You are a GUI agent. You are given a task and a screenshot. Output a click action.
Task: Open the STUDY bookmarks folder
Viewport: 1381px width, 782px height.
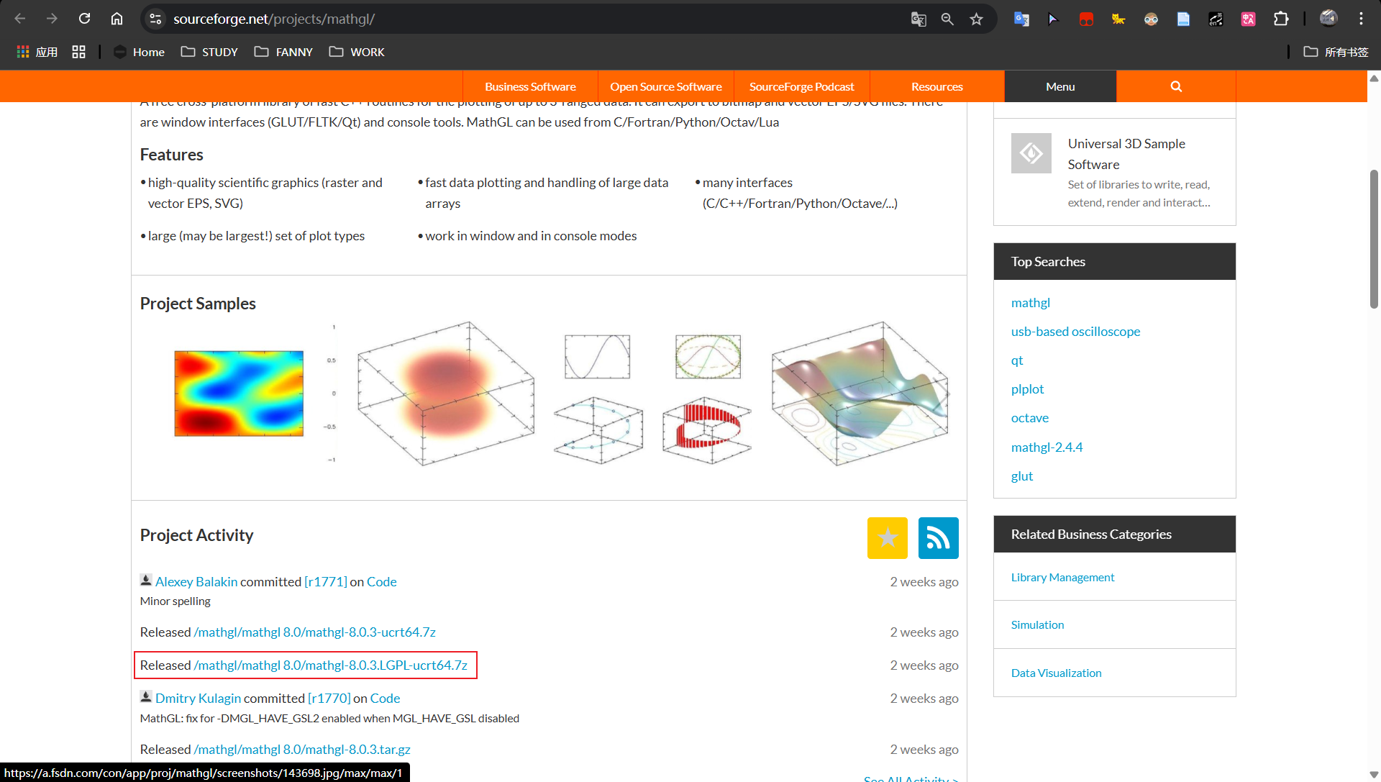click(x=209, y=52)
